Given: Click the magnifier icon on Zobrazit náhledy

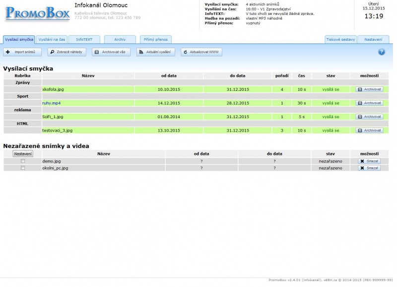Looking at the screenshot, I should [52, 52].
